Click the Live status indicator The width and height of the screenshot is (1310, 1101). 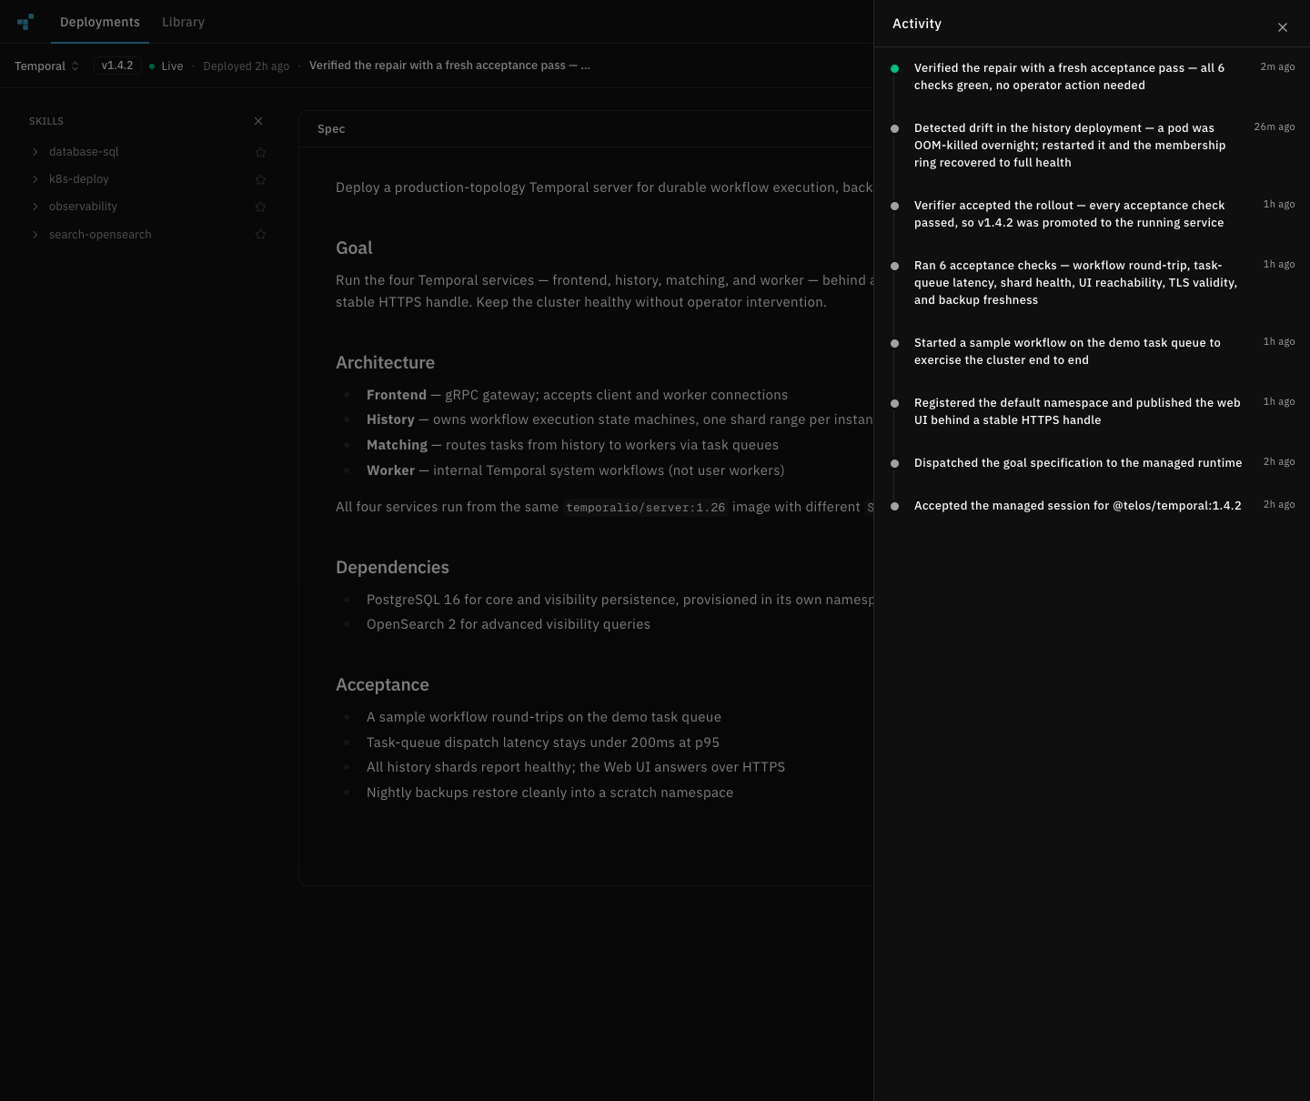coord(166,66)
